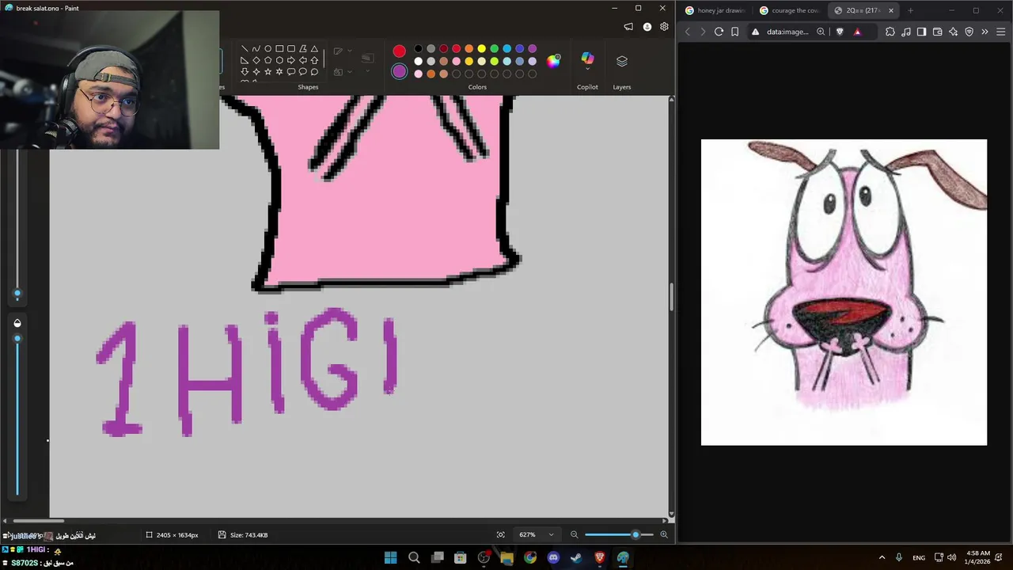This screenshot has height=570, width=1013.
Task: Select the Rounded rectangle shape
Action: pyautogui.click(x=291, y=48)
